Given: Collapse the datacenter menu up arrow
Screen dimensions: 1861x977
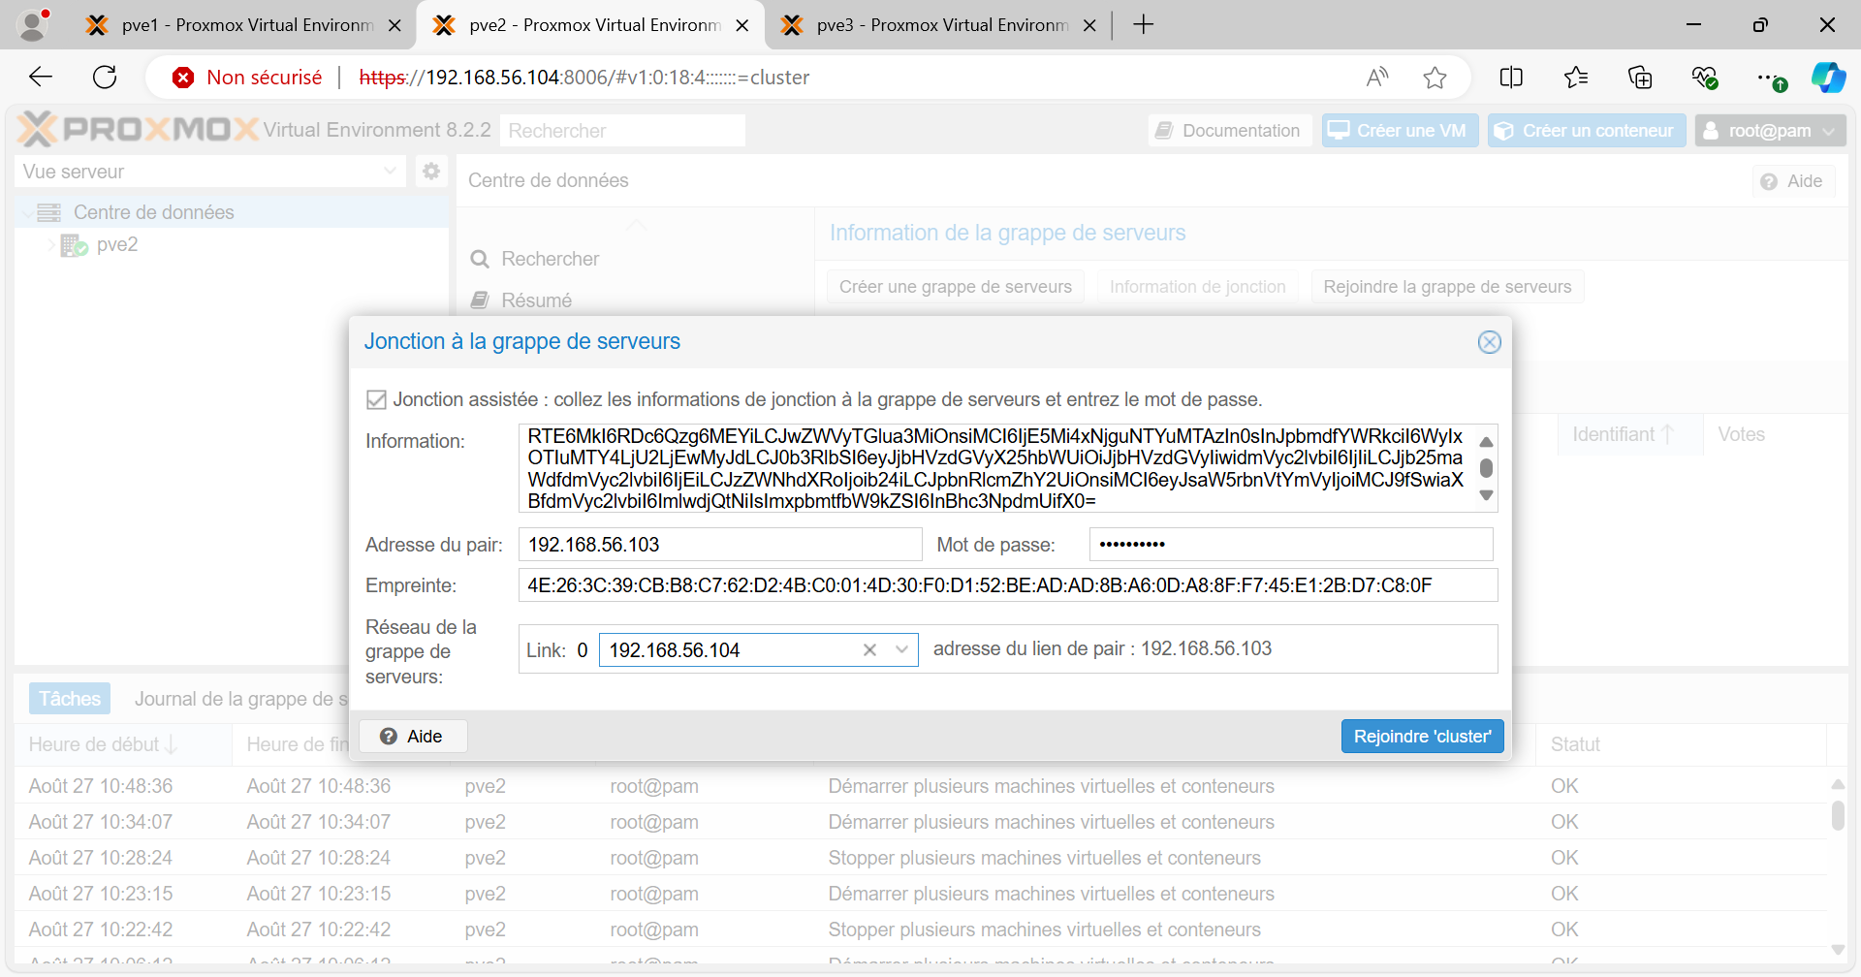Looking at the screenshot, I should pyautogui.click(x=636, y=225).
